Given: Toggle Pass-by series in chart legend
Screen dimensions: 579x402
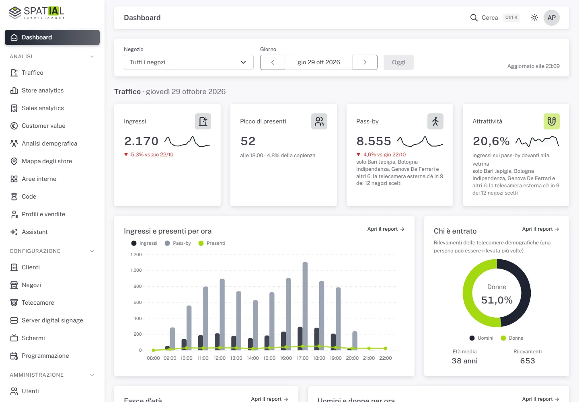Looking at the screenshot, I should point(178,243).
